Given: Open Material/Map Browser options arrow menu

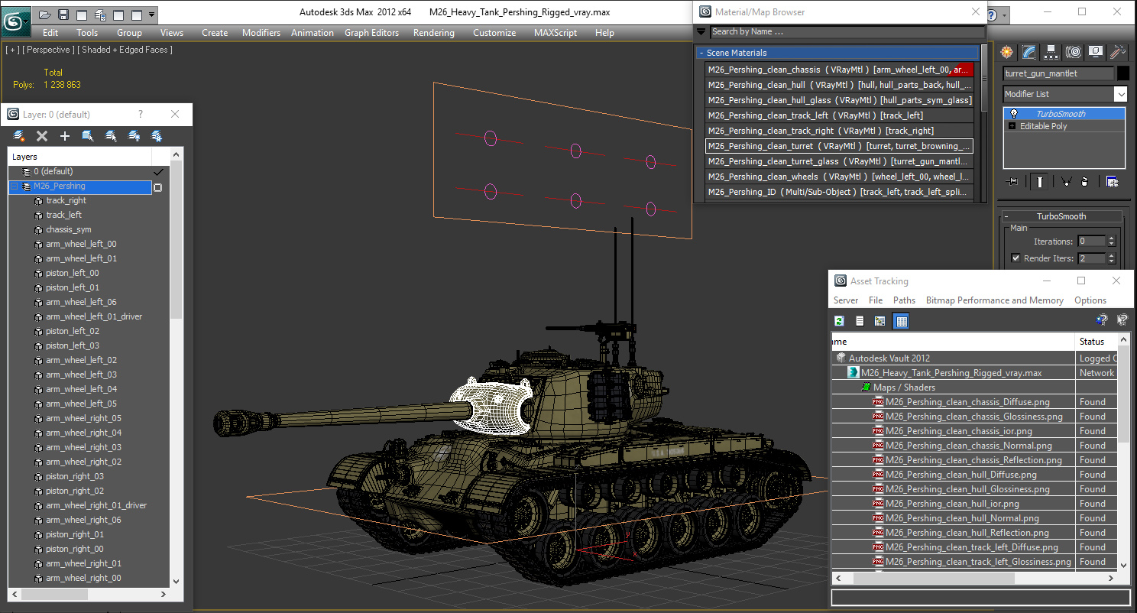Looking at the screenshot, I should click(x=701, y=32).
